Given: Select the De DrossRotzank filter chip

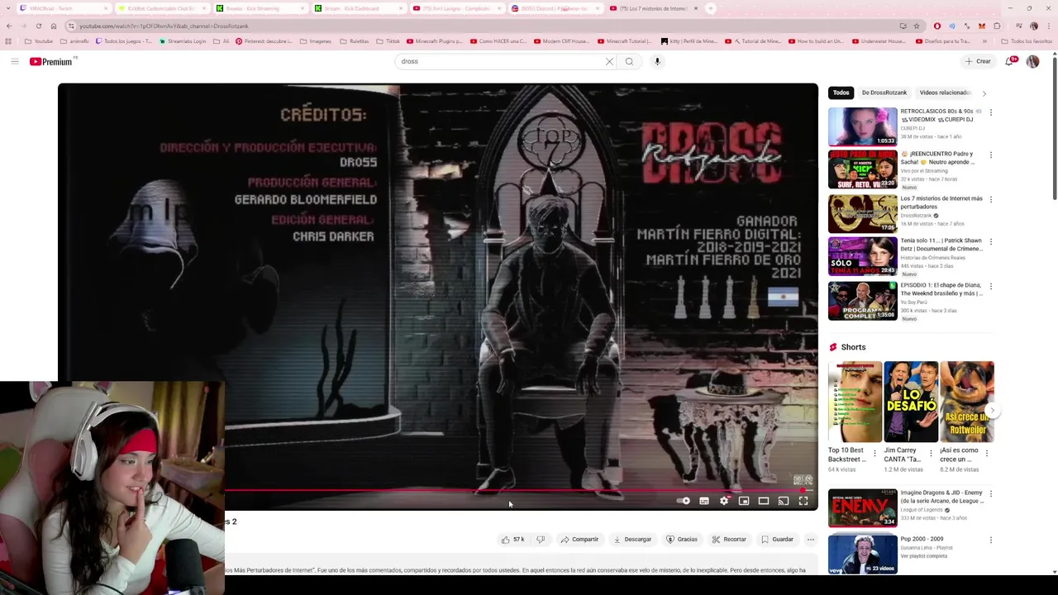Looking at the screenshot, I should pyautogui.click(x=884, y=93).
